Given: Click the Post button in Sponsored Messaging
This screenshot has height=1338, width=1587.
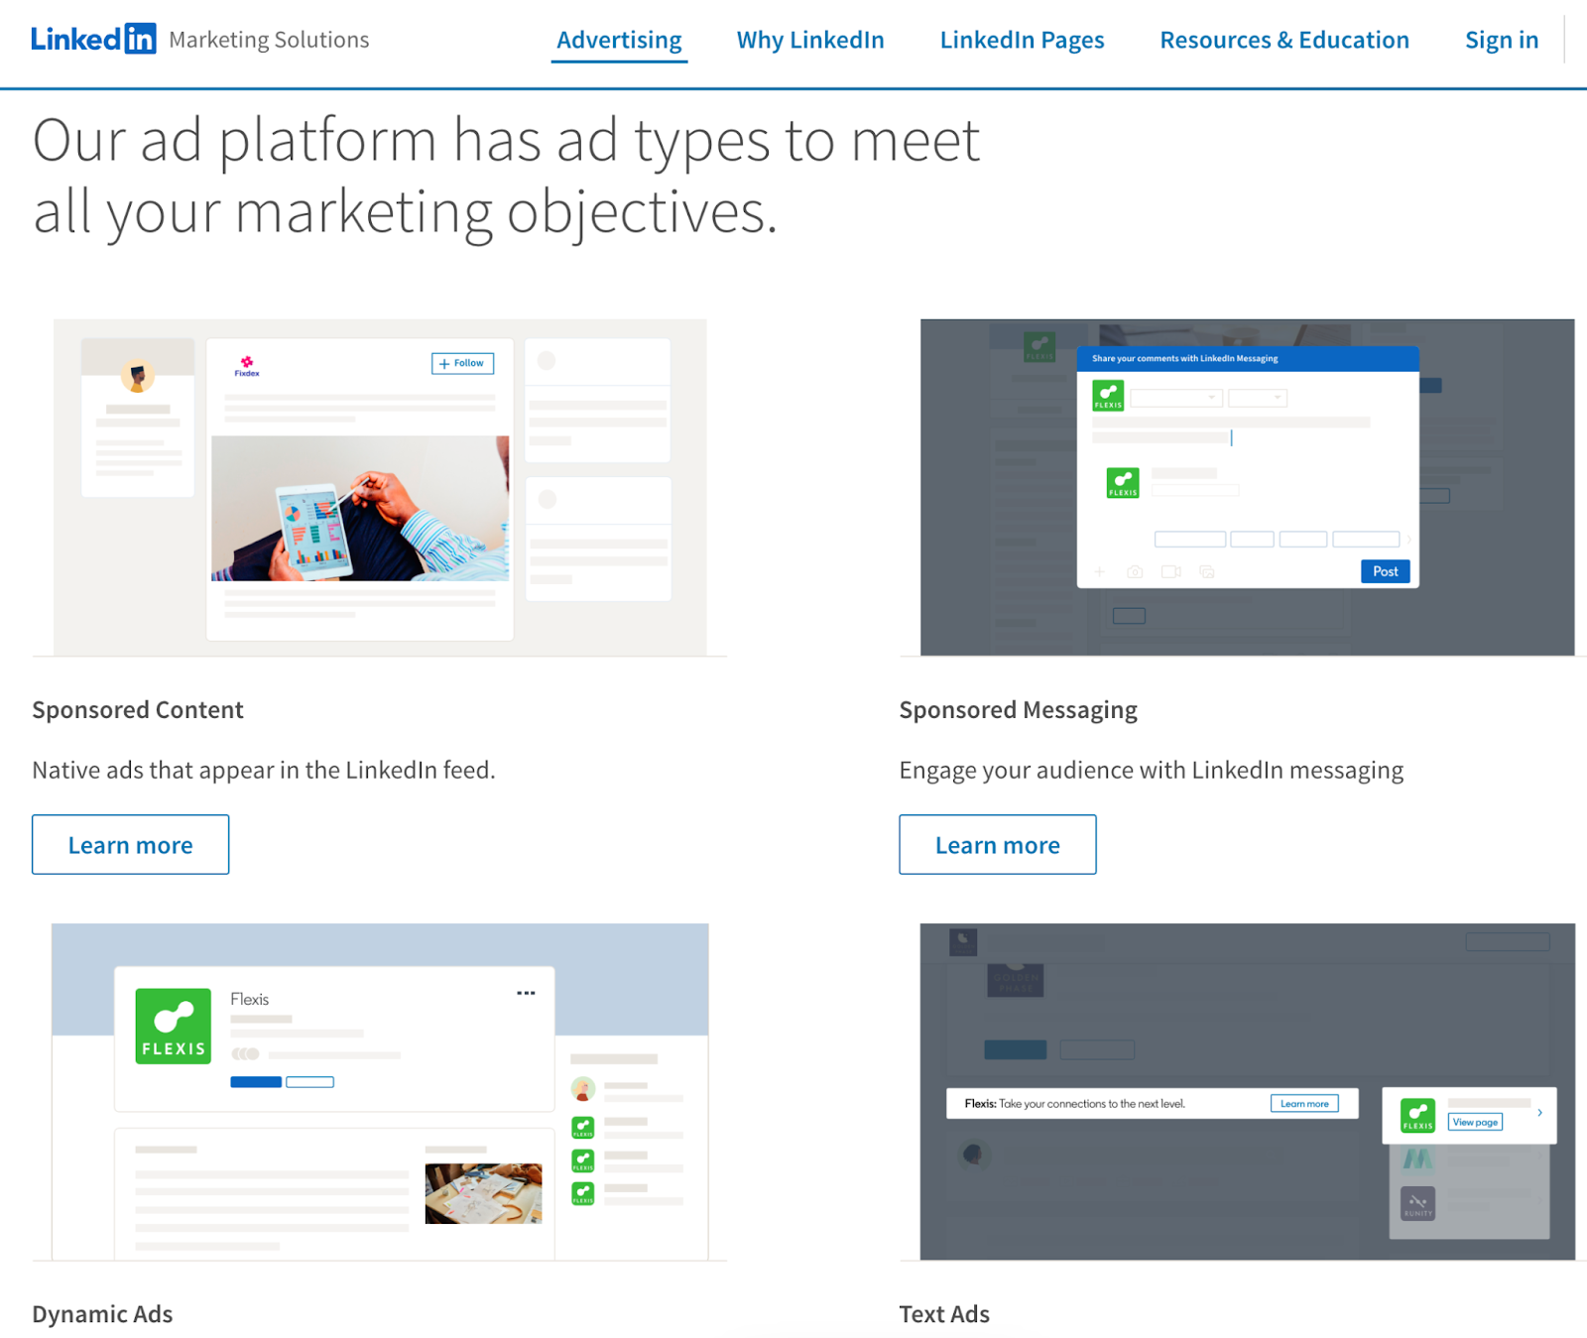Looking at the screenshot, I should pos(1385,571).
